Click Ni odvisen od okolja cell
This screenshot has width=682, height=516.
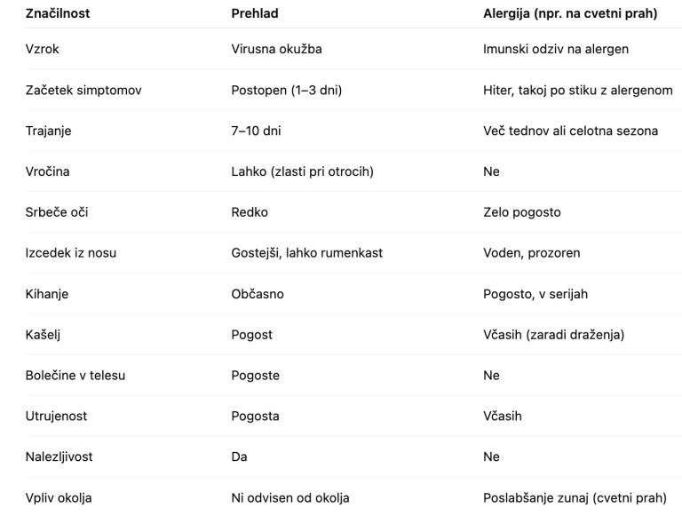[x=290, y=498]
